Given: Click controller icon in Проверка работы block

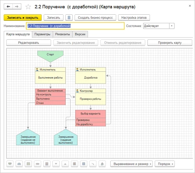Looking at the screenshot, I should (x=77, y=91).
